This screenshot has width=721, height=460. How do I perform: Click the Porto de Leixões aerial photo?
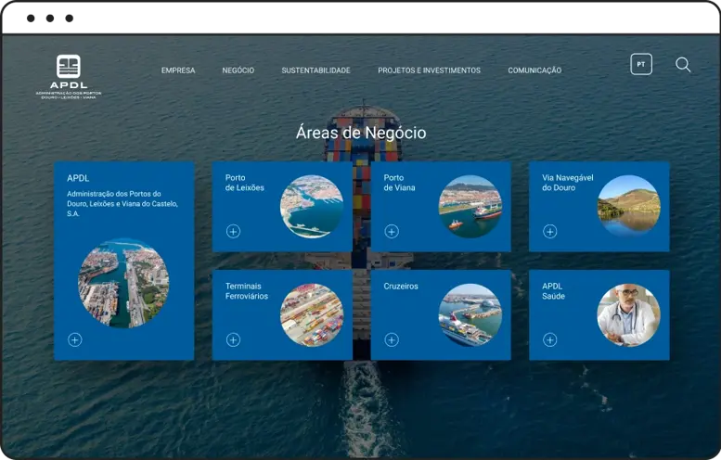312,206
